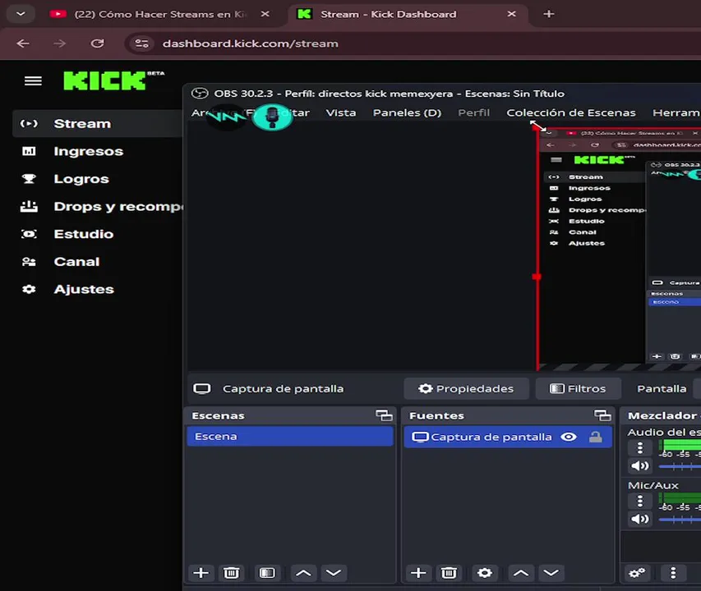
Task: Close the Kick Dashboard browser tab
Action: point(512,14)
